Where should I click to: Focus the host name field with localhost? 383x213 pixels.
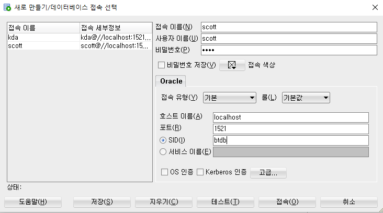[291, 117]
